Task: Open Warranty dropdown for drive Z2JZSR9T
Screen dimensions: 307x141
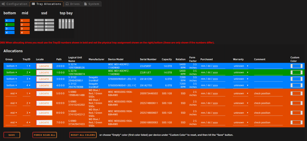Action: pyautogui.click(x=241, y=66)
